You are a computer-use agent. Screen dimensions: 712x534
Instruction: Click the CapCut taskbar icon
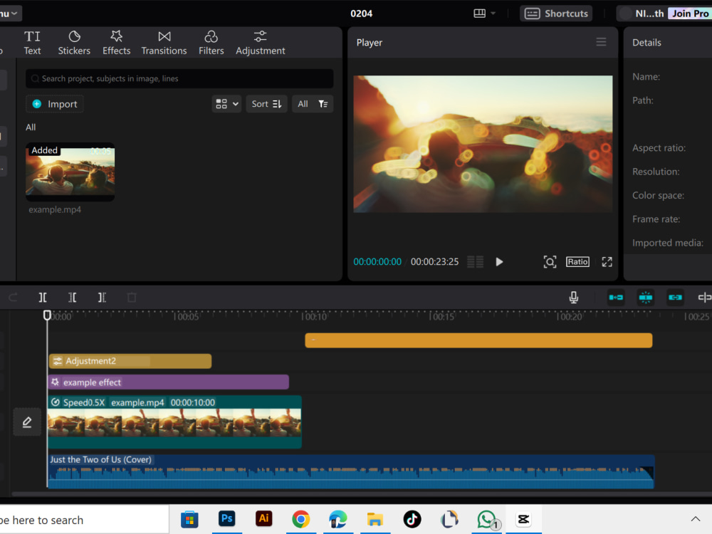[x=523, y=519]
